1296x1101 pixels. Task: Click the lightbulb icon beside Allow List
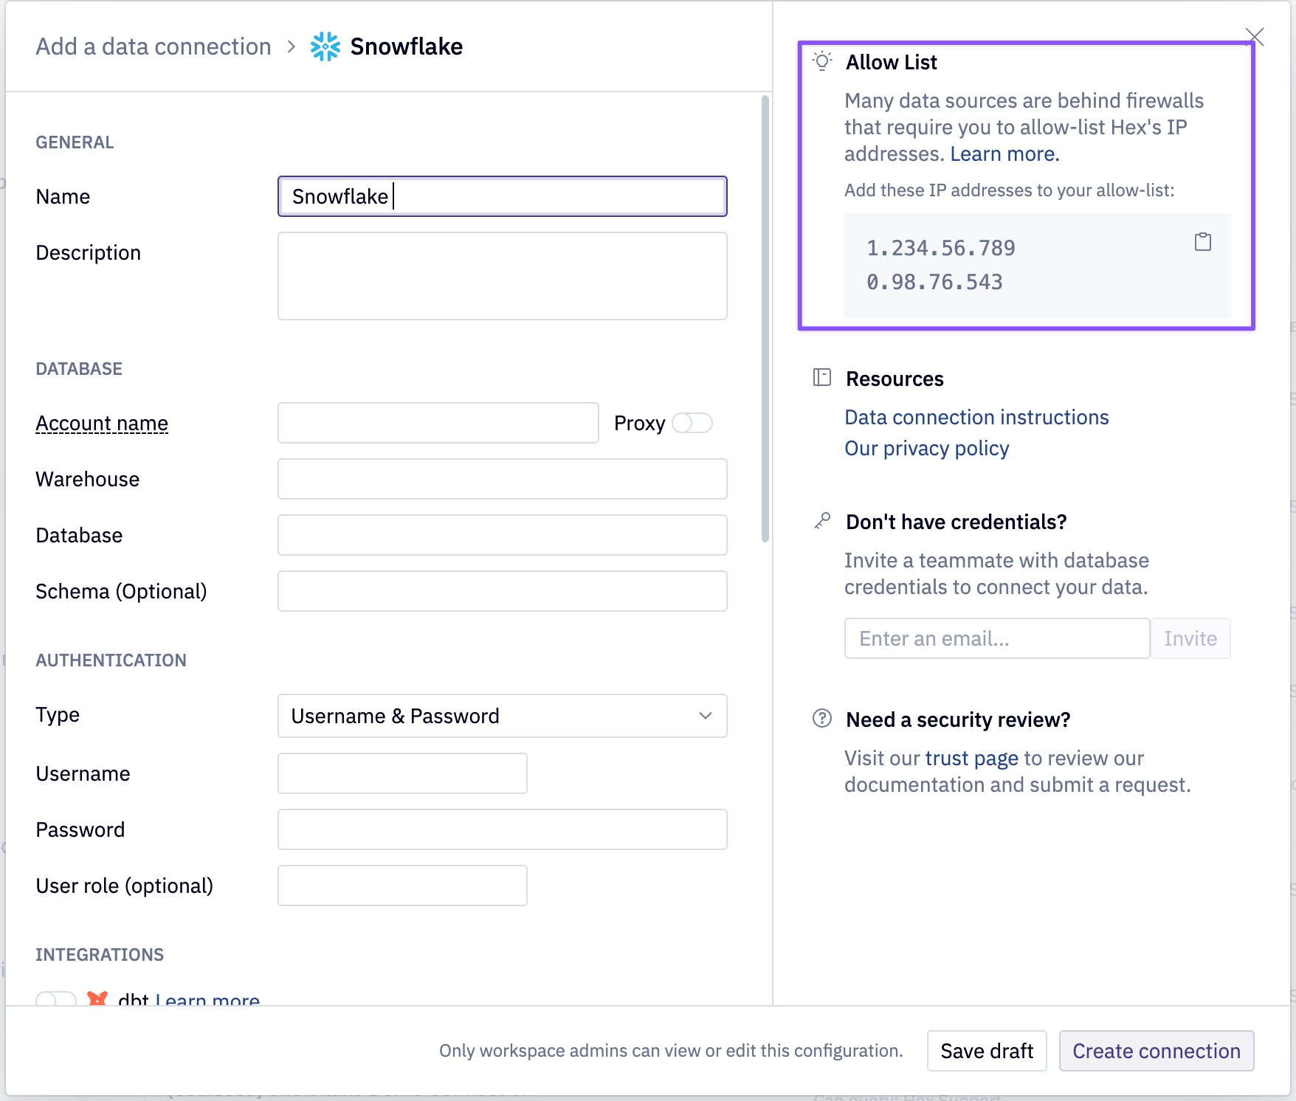[821, 62]
